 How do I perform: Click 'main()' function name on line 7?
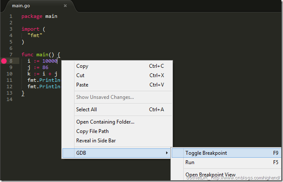click(45, 55)
